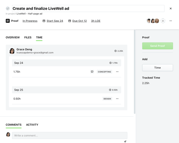Click the Time button under Add
Screen dimensions: 179x143
coord(158,68)
